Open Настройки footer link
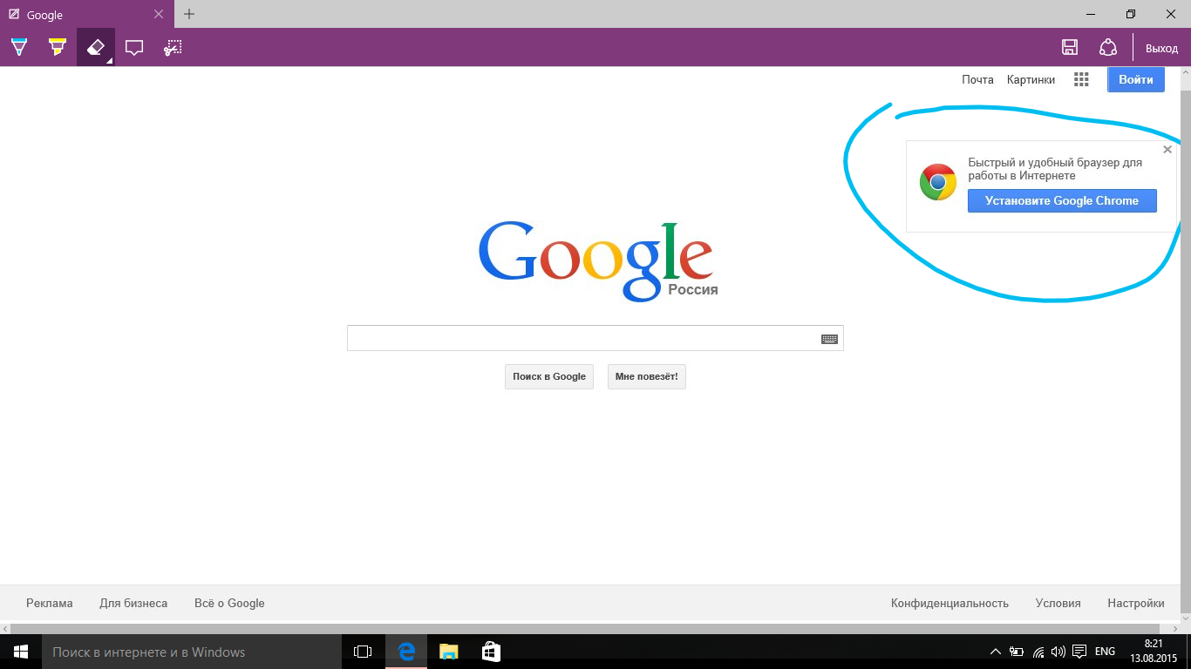Image resolution: width=1191 pixels, height=669 pixels. pyautogui.click(x=1136, y=603)
